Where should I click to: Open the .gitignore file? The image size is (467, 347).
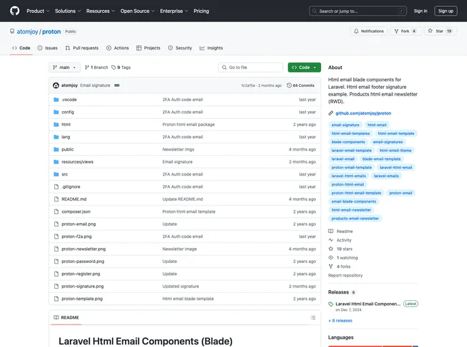click(71, 187)
